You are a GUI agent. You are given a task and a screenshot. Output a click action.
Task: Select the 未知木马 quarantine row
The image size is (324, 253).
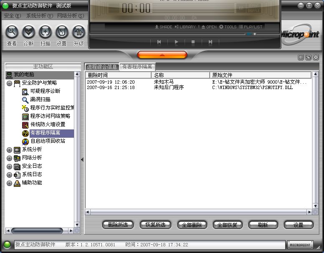pos(198,82)
